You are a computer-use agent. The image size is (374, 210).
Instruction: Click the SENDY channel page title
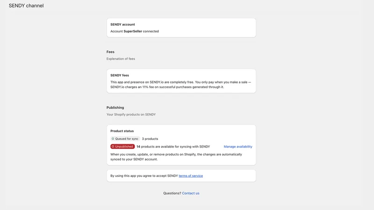[x=26, y=6]
